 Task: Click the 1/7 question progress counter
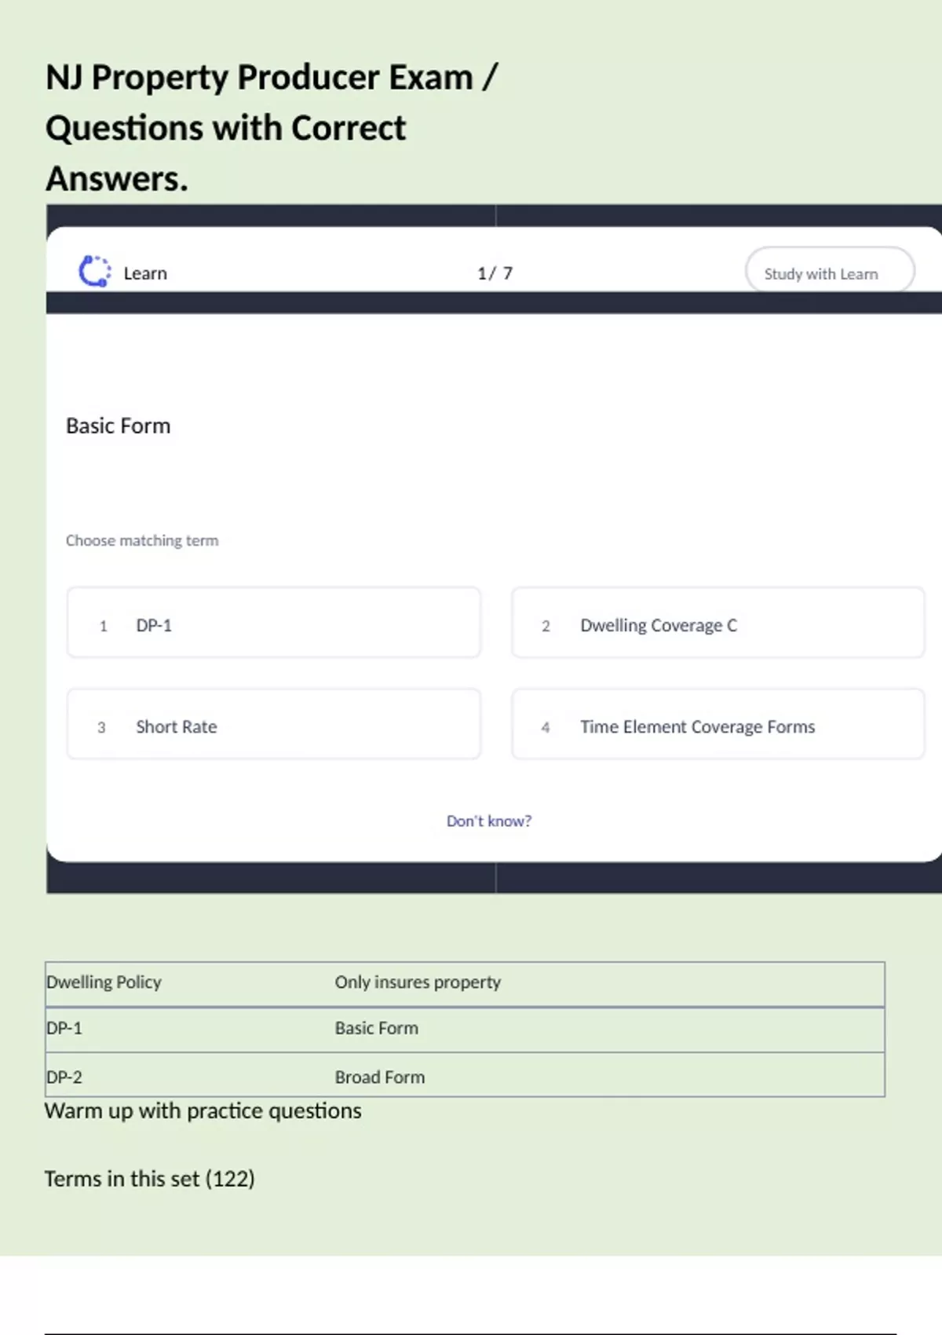coord(495,273)
